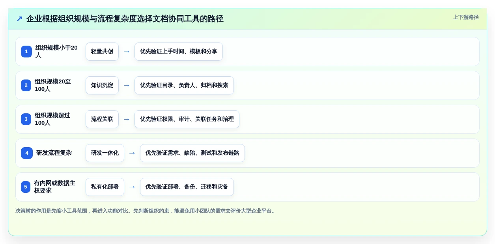The width and height of the screenshot is (495, 244).
Task: Click the arrow after 知识沉淀
Action: click(127, 85)
